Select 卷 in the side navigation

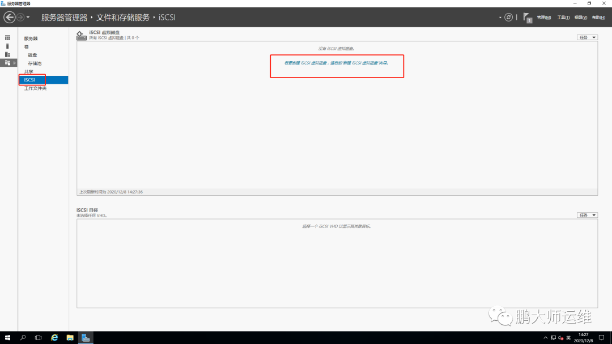click(26, 47)
